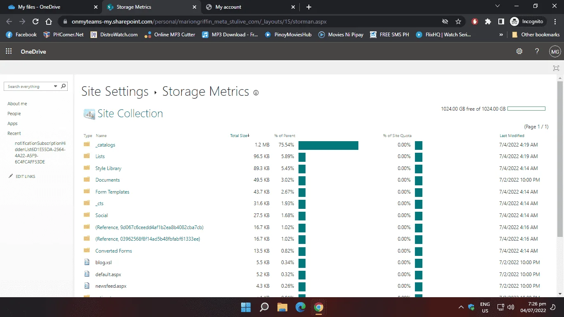Screen dimensions: 564x317
Task: Open the Chrome extensions puzzle icon
Action: [x=488, y=21]
